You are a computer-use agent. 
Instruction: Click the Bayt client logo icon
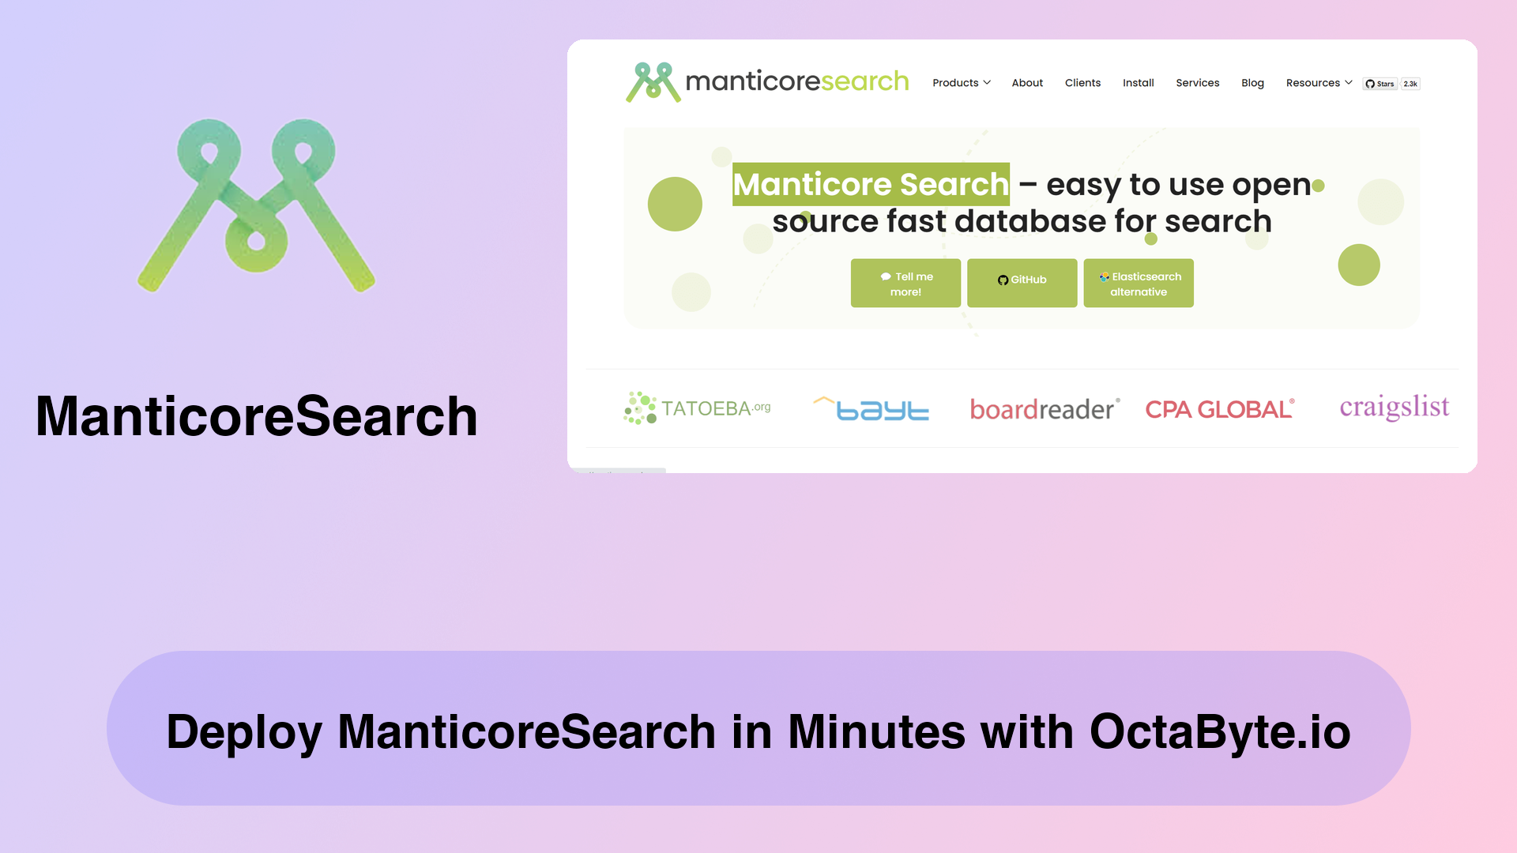pos(871,408)
